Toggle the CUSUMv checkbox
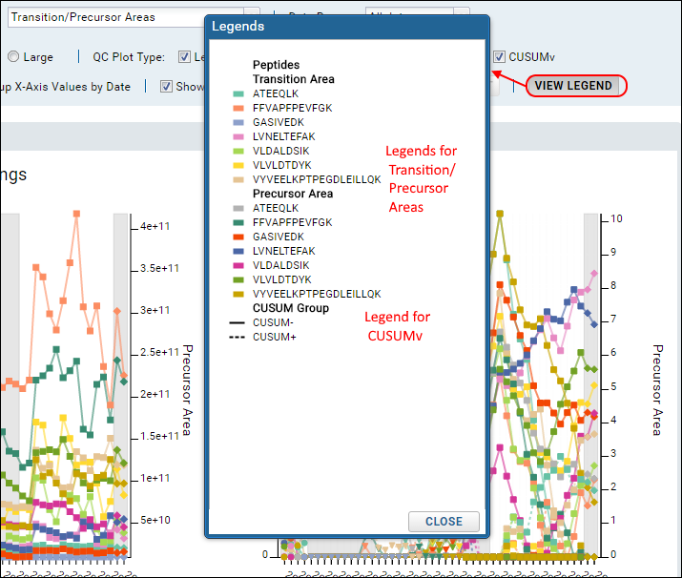682x578 pixels. tap(499, 56)
